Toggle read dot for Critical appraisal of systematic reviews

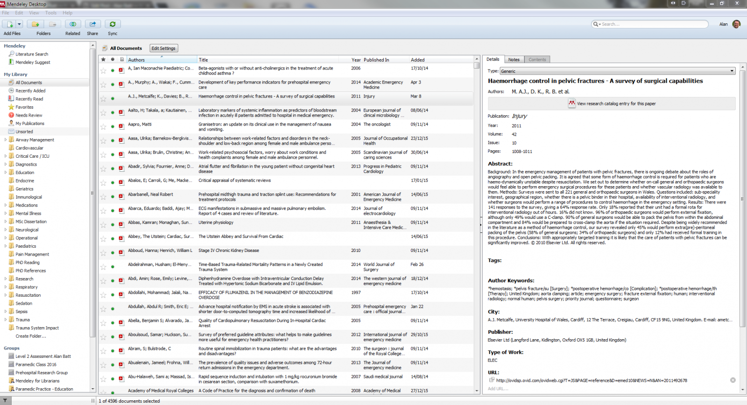113,182
